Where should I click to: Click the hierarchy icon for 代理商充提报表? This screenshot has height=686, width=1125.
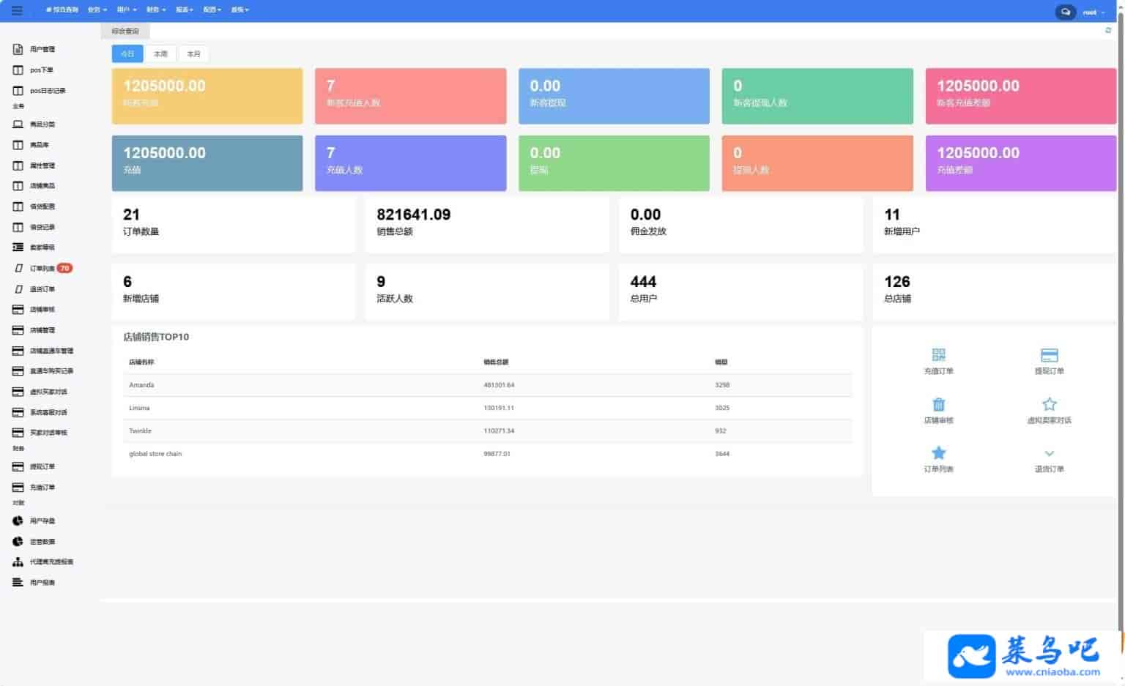click(18, 562)
